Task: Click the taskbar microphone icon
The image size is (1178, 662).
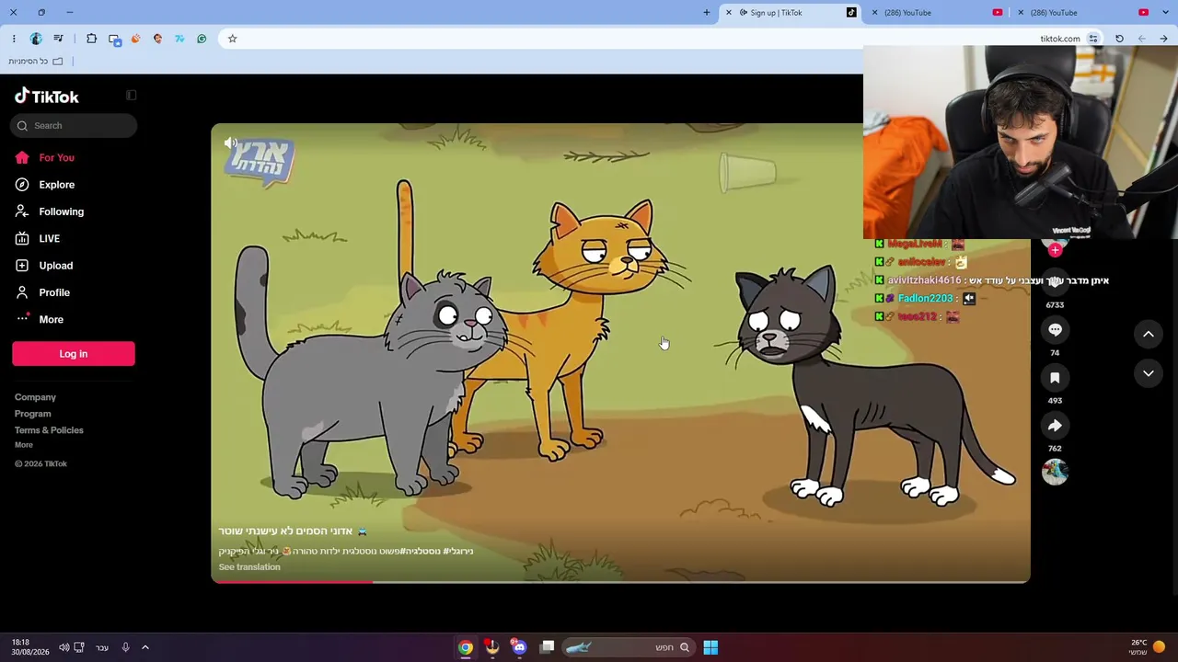Action: (126, 647)
